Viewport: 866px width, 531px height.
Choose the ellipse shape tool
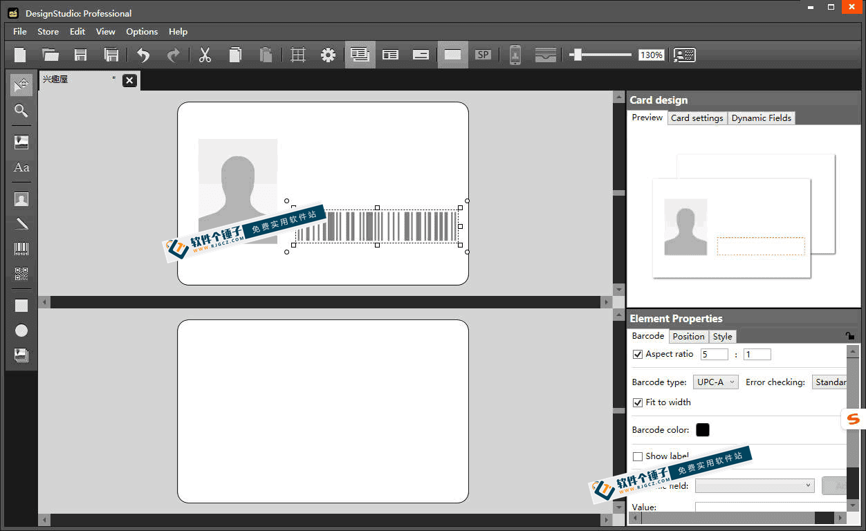pos(21,330)
